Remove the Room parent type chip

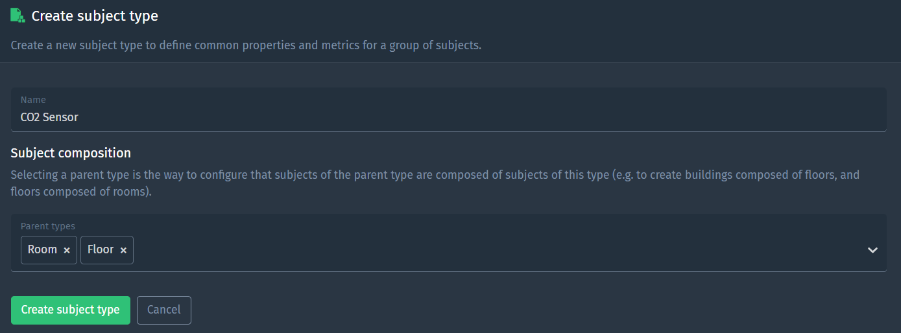click(67, 250)
